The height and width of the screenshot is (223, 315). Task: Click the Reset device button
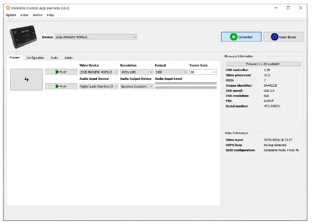point(284,37)
